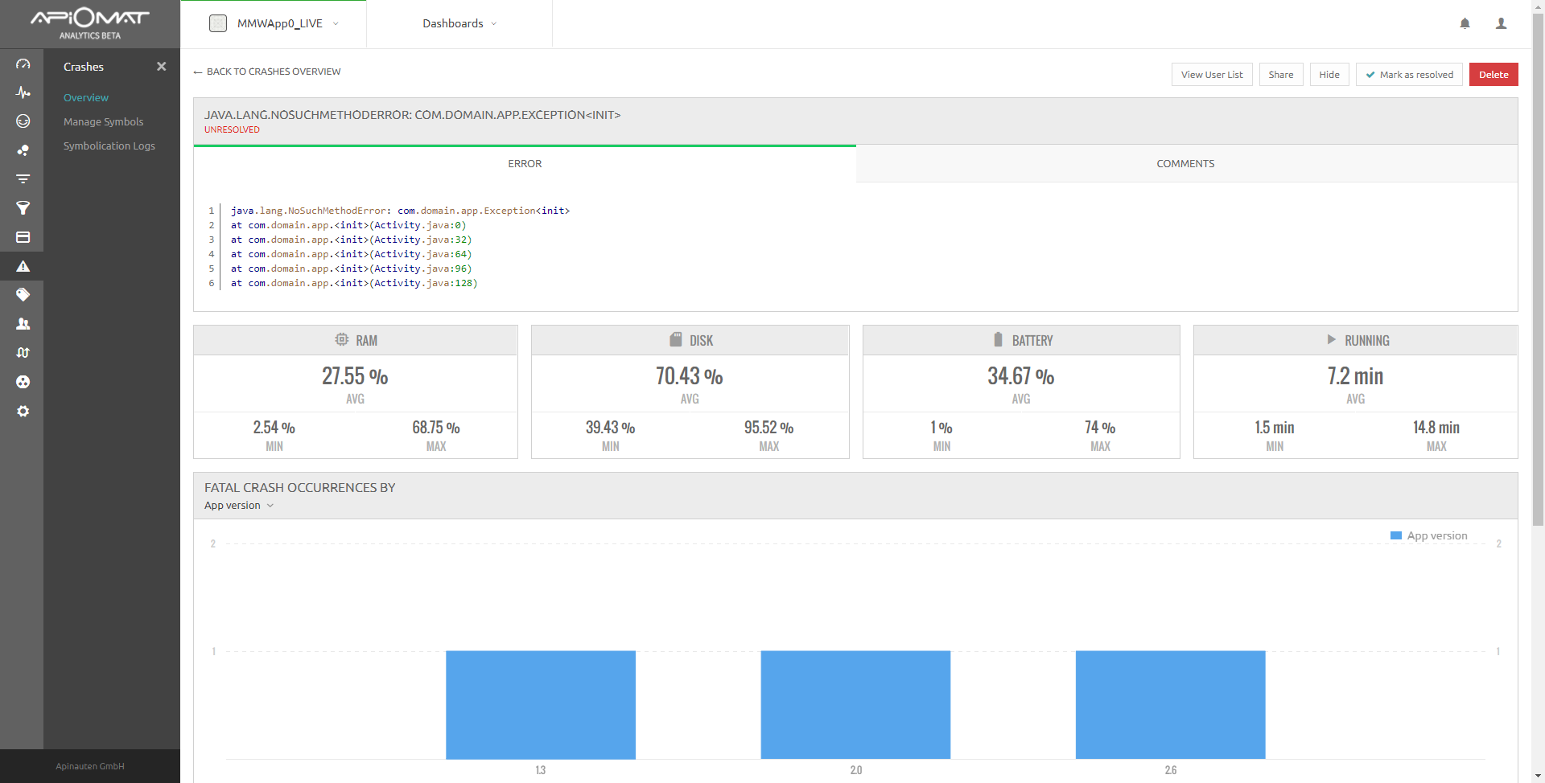Select Symbolication Logs in Crashes menu

coord(109,146)
